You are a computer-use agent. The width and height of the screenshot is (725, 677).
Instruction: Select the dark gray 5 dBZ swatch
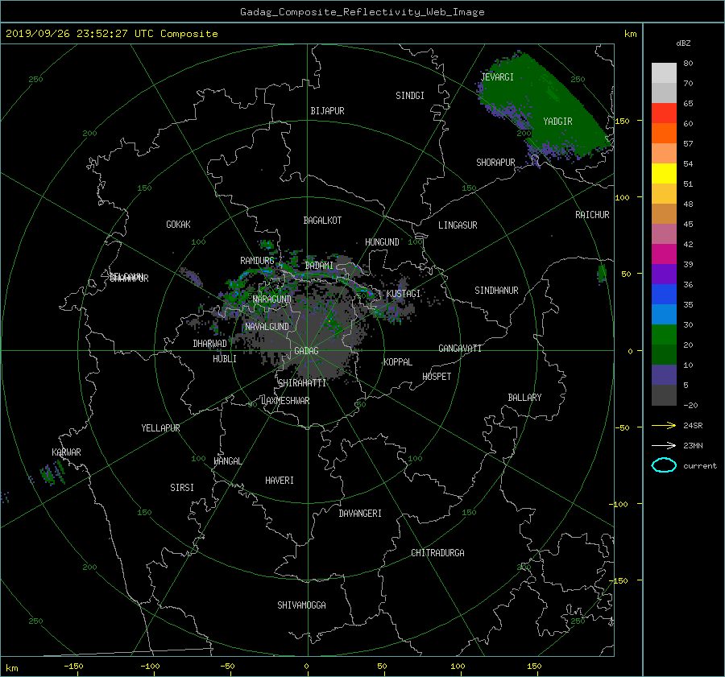pyautogui.click(x=664, y=395)
